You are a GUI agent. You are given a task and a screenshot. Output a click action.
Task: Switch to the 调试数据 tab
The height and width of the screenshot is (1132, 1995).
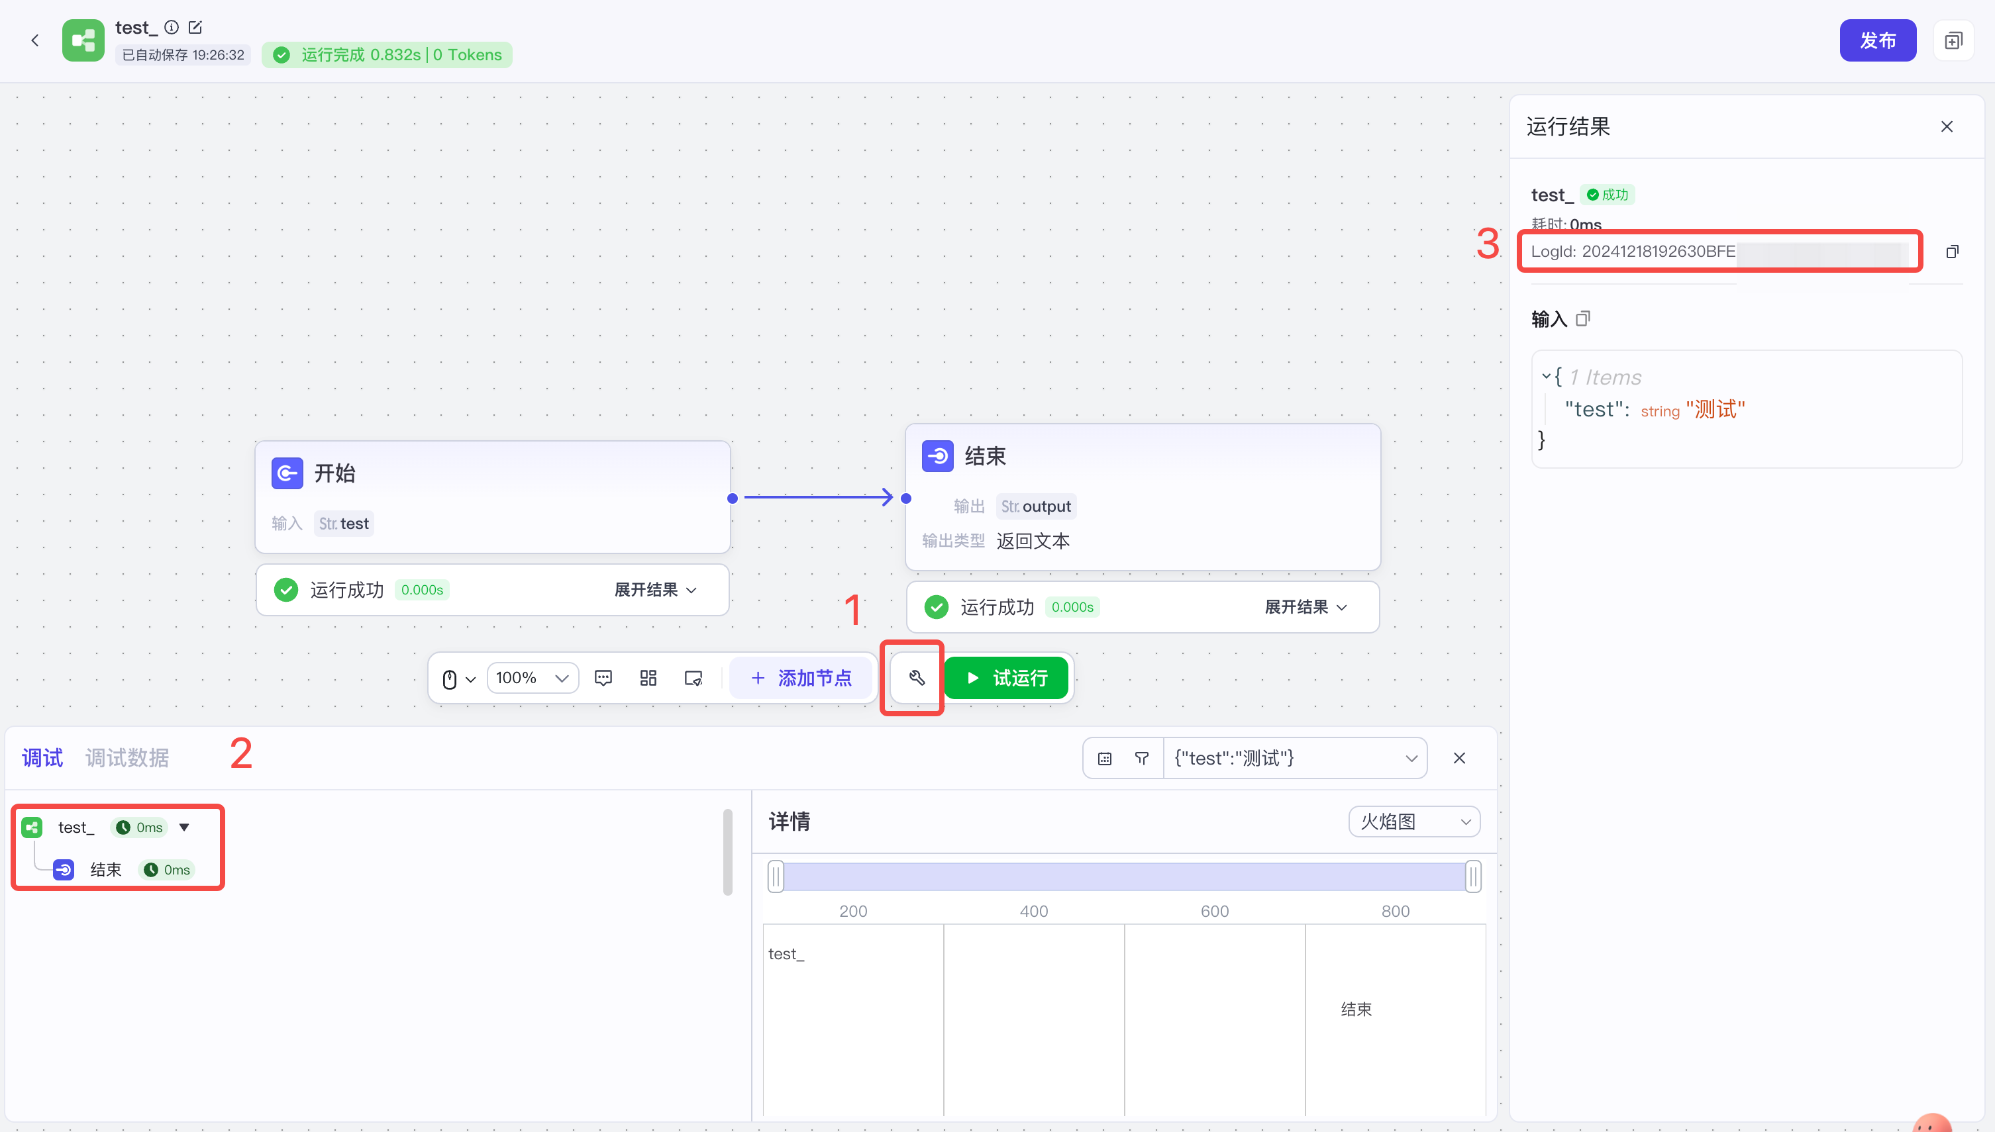(127, 758)
